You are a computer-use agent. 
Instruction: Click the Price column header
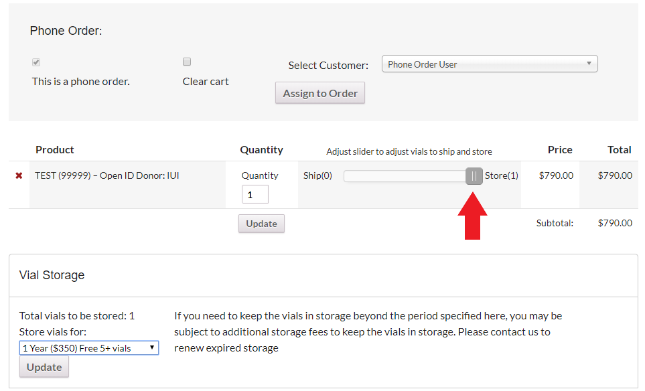tap(560, 150)
